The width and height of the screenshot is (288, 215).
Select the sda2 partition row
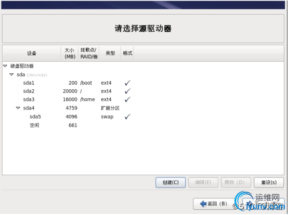pyautogui.click(x=143, y=91)
